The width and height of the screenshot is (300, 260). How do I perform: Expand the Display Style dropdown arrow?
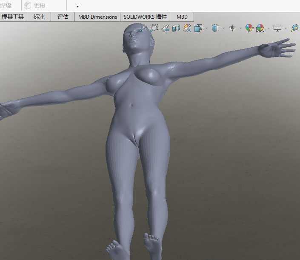(x=223, y=29)
